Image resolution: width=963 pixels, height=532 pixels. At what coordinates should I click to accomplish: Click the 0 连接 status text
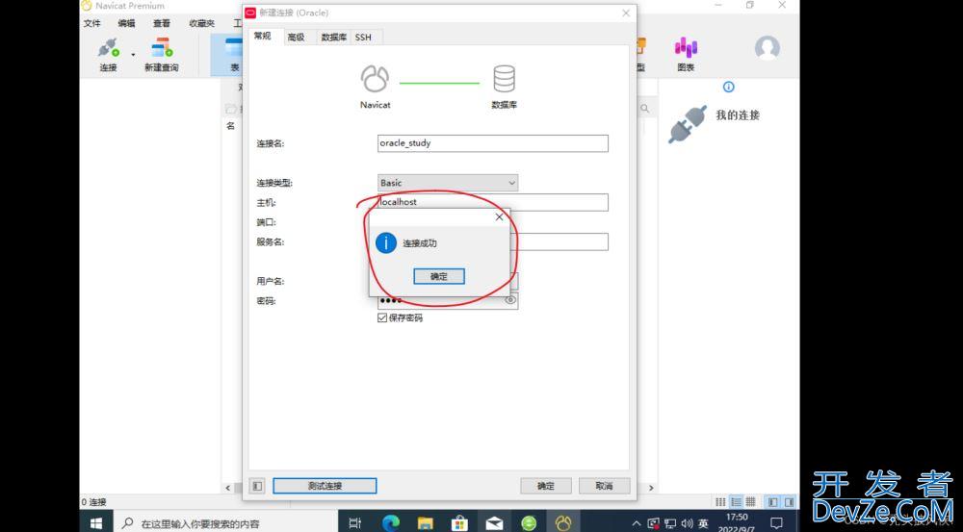point(94,502)
